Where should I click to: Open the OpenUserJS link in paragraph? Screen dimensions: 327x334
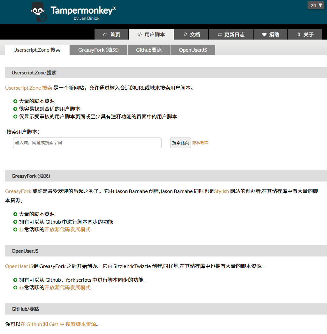[x=19, y=266]
